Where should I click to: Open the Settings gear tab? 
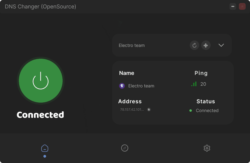207,148
